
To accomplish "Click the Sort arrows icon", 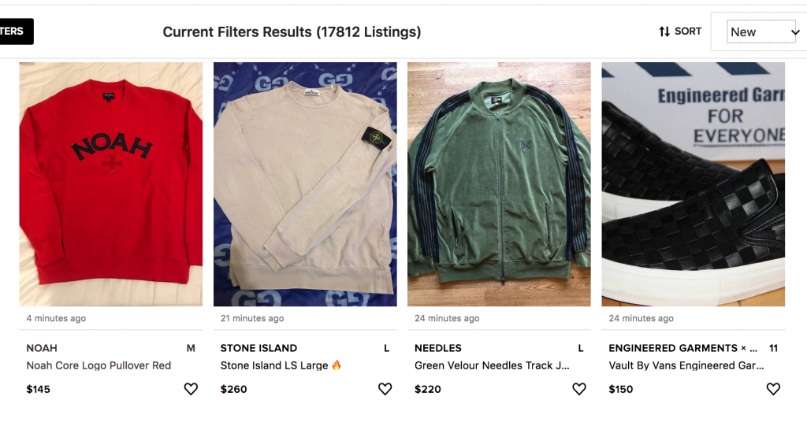I will pos(664,31).
